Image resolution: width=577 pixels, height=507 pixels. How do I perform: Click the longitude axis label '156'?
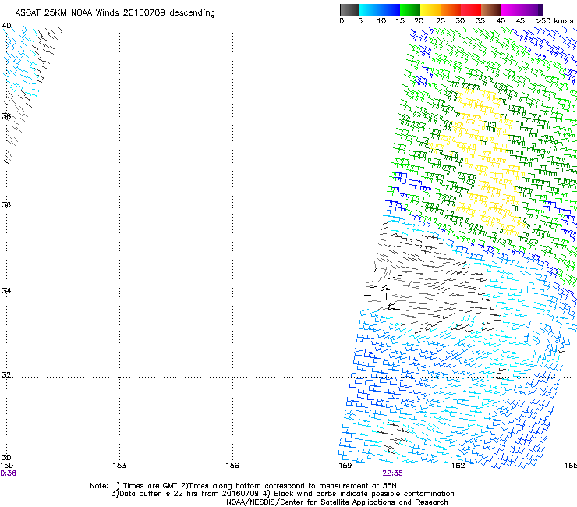click(x=232, y=466)
